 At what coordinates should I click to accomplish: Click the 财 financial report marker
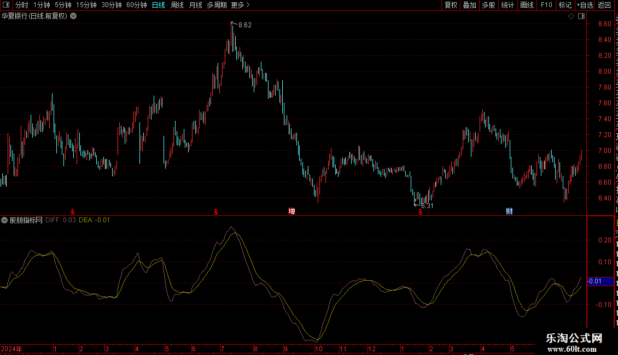pyautogui.click(x=509, y=211)
